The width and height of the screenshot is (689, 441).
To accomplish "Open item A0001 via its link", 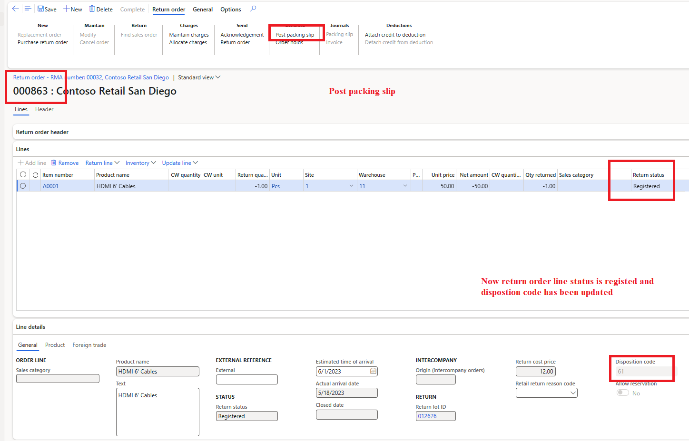I will point(50,186).
